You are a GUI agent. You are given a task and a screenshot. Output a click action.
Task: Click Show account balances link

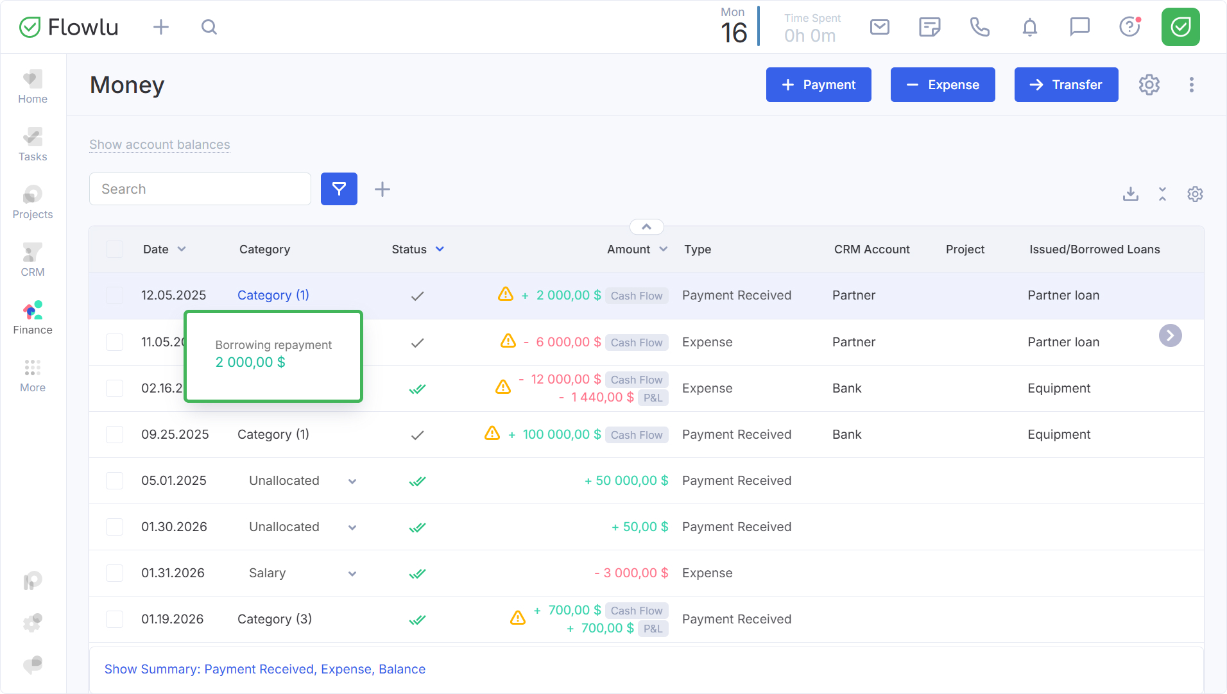[159, 145]
